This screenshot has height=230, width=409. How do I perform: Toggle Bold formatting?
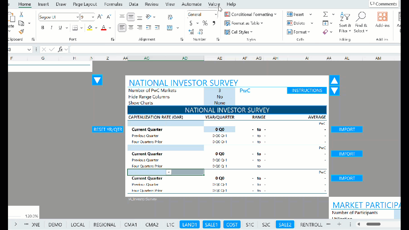pos(43,28)
